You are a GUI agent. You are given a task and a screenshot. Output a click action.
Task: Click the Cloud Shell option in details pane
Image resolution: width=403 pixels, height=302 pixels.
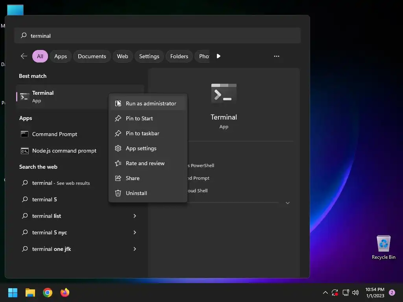pyautogui.click(x=198, y=191)
